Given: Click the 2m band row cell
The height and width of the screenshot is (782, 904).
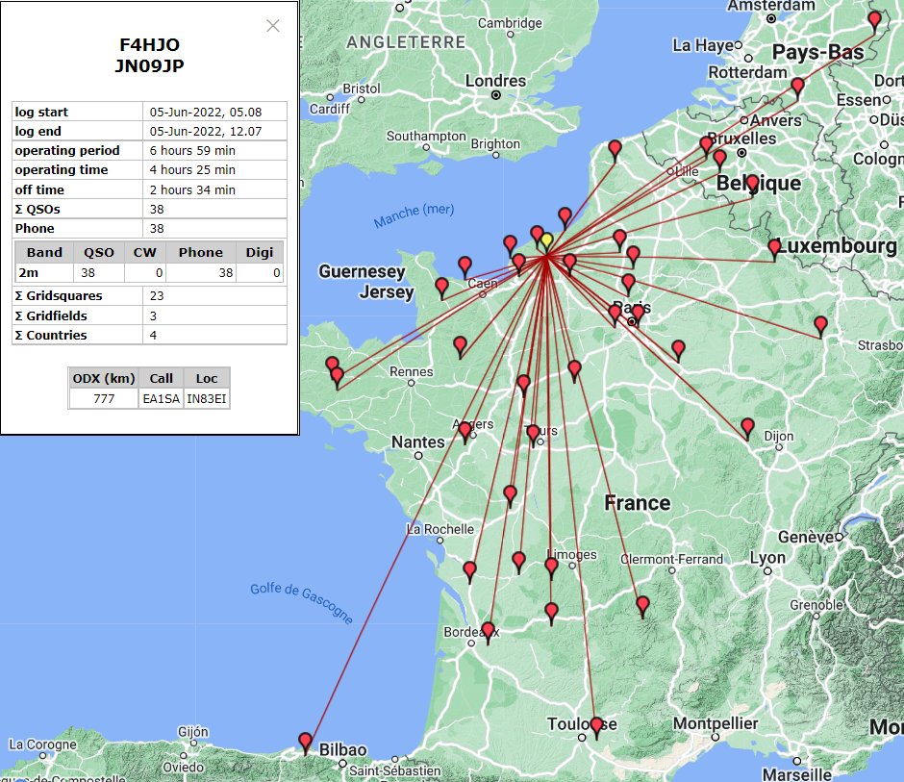Looking at the screenshot, I should pyautogui.click(x=44, y=273).
